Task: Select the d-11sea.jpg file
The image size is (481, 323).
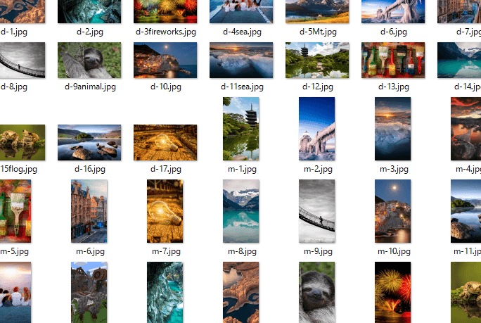Action: [x=241, y=61]
